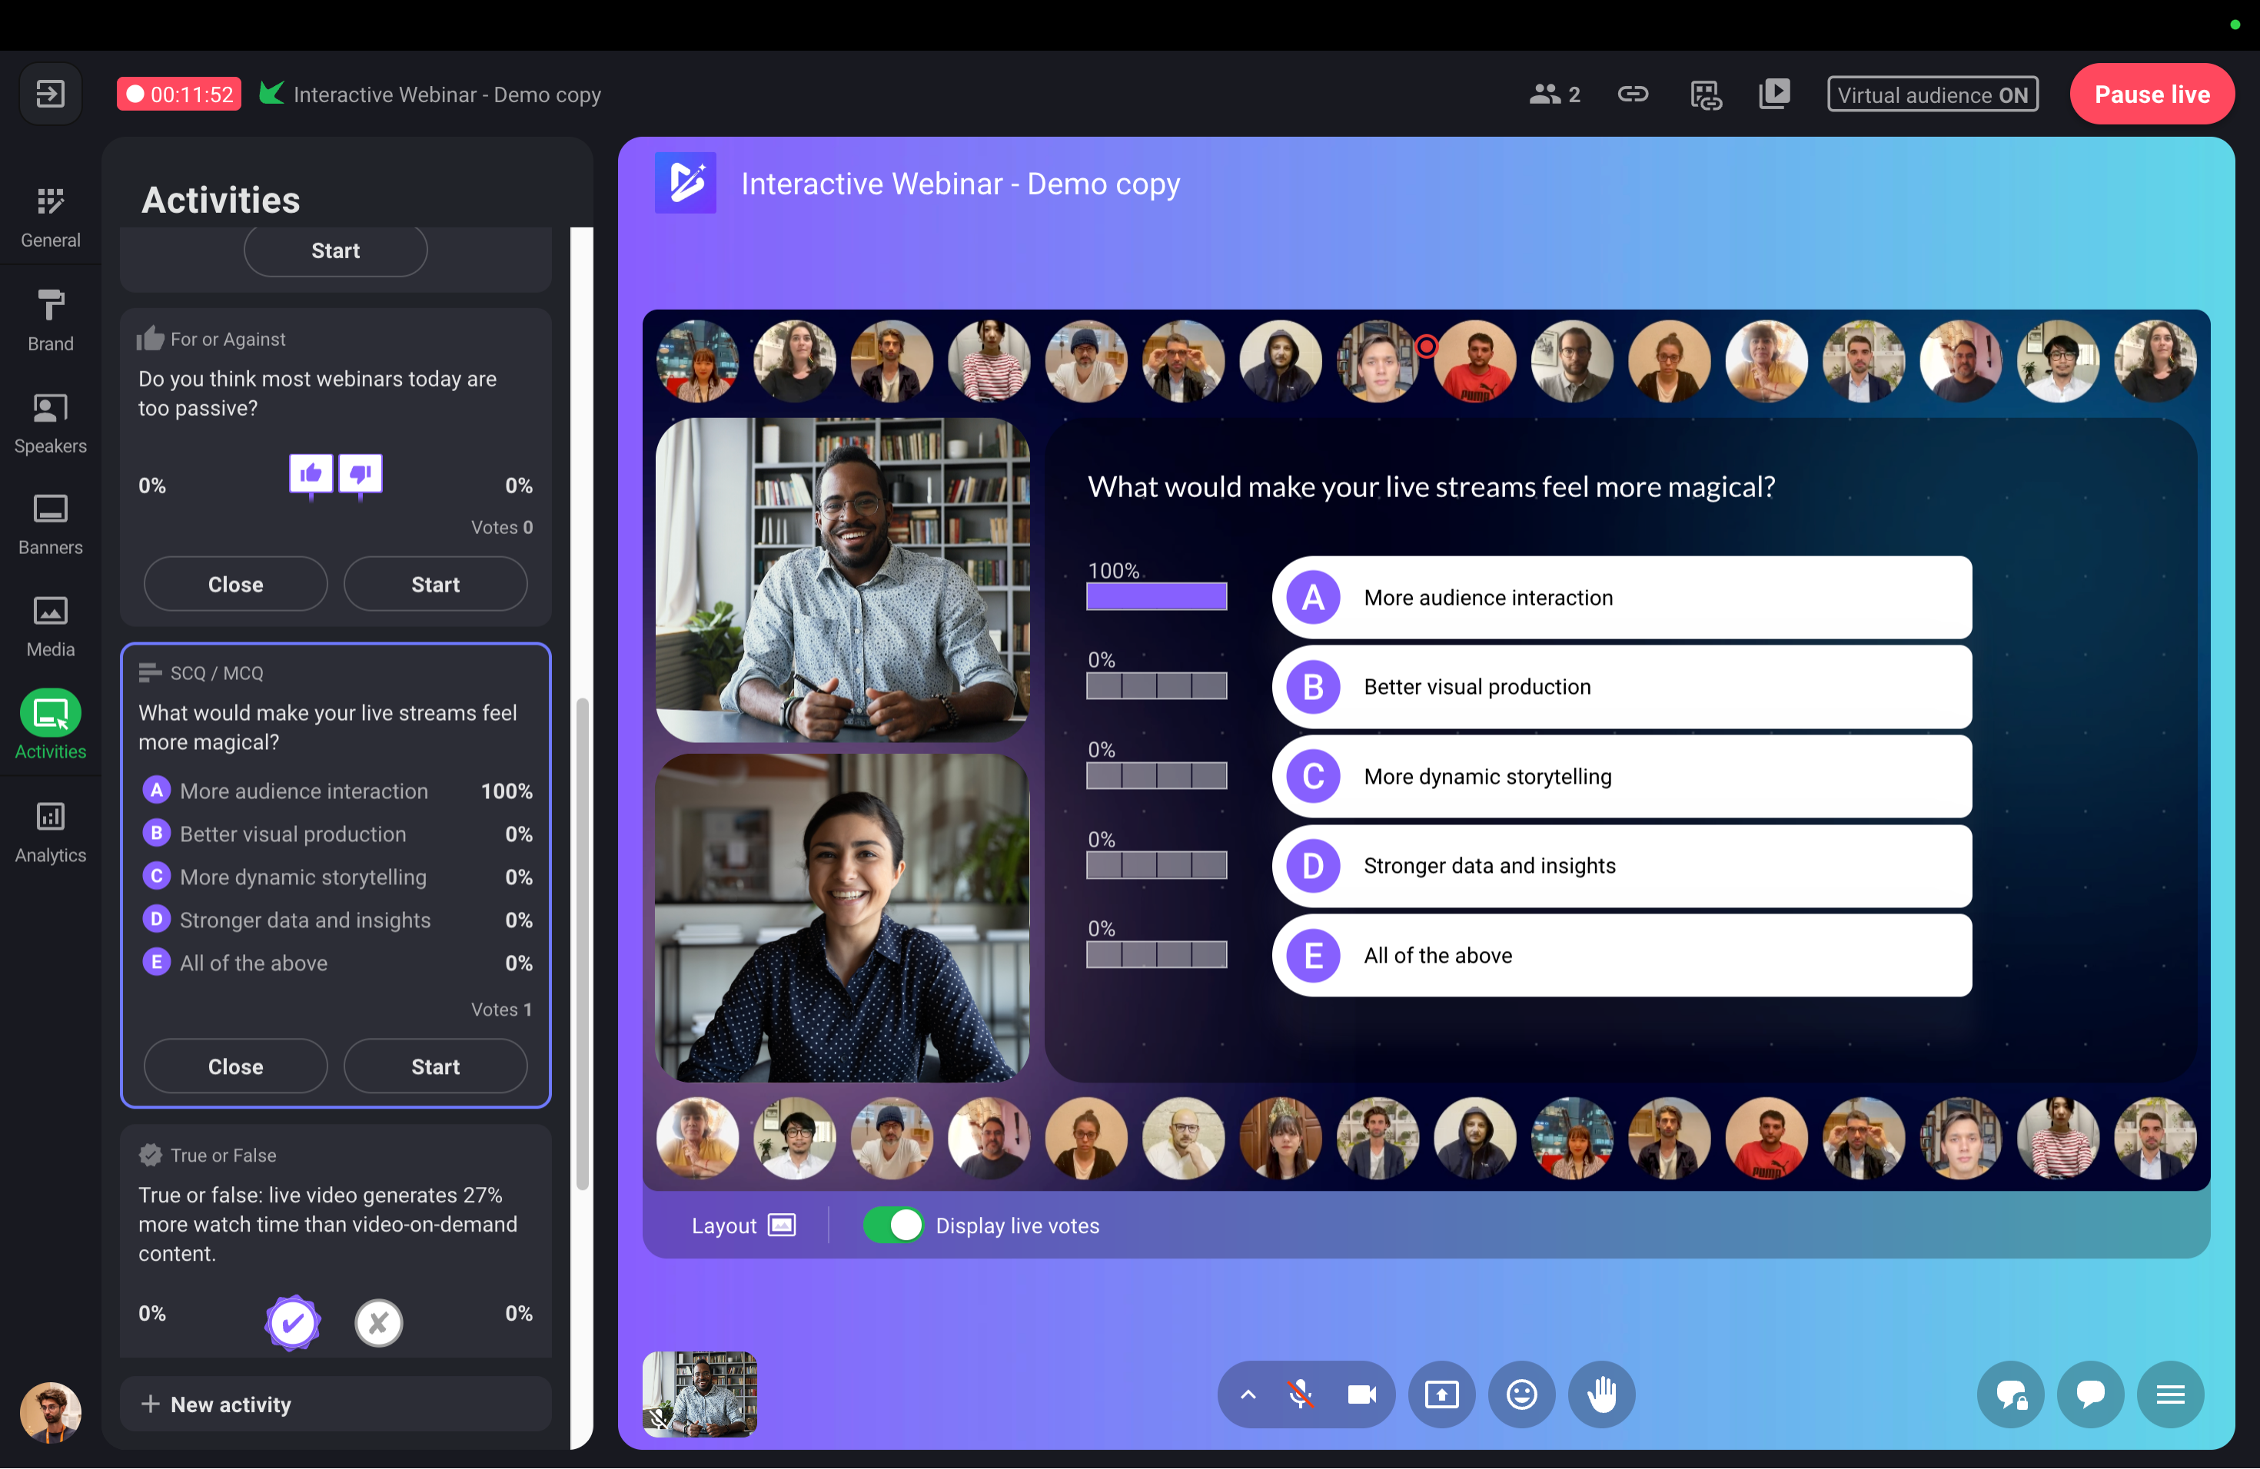This screenshot has width=2260, height=1469.
Task: Share your screen with the upload icon
Action: (x=1441, y=1394)
